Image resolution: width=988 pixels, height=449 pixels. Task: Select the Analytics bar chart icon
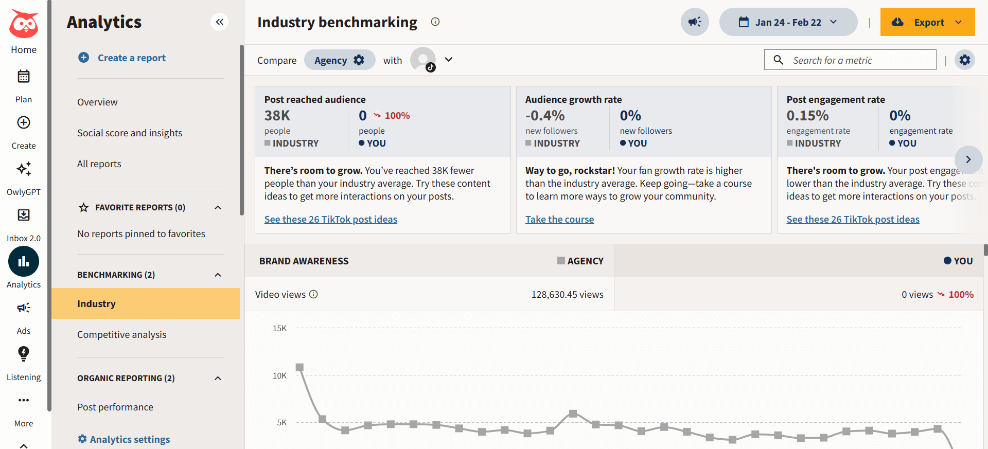[24, 261]
